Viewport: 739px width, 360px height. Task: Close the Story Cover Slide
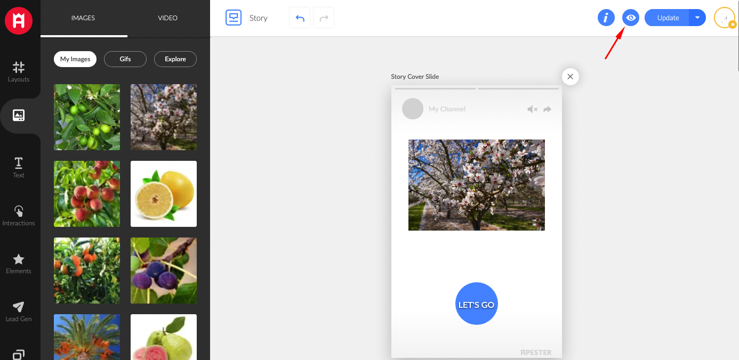(570, 77)
